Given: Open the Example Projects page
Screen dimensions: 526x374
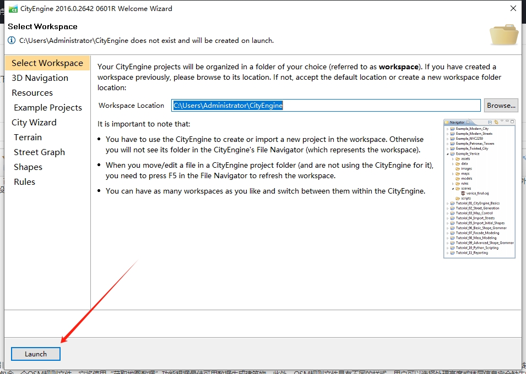Looking at the screenshot, I should [48, 108].
